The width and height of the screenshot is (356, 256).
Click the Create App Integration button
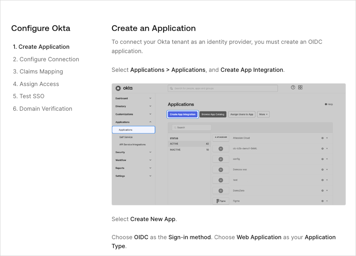(182, 114)
